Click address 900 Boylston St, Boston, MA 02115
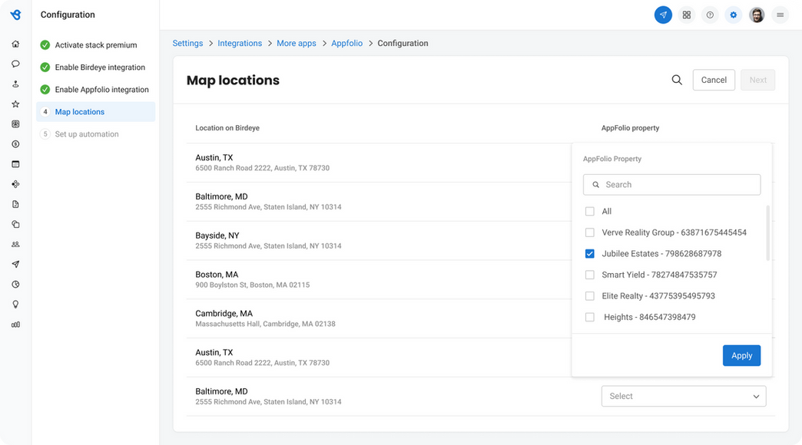 point(252,285)
